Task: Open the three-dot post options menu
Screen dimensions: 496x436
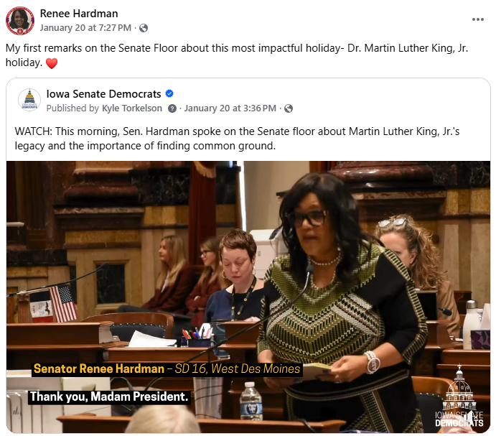Action: (477, 19)
